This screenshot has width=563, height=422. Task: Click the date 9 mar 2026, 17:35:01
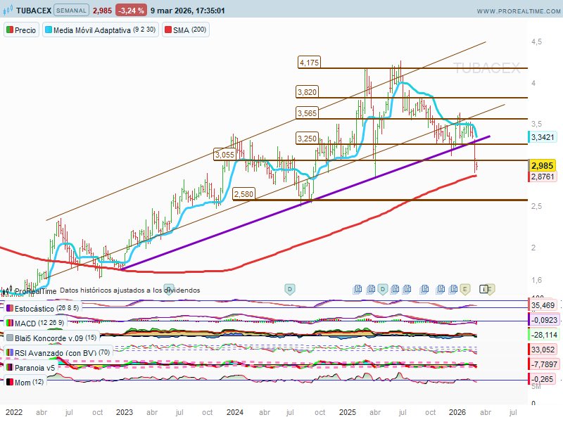point(188,11)
